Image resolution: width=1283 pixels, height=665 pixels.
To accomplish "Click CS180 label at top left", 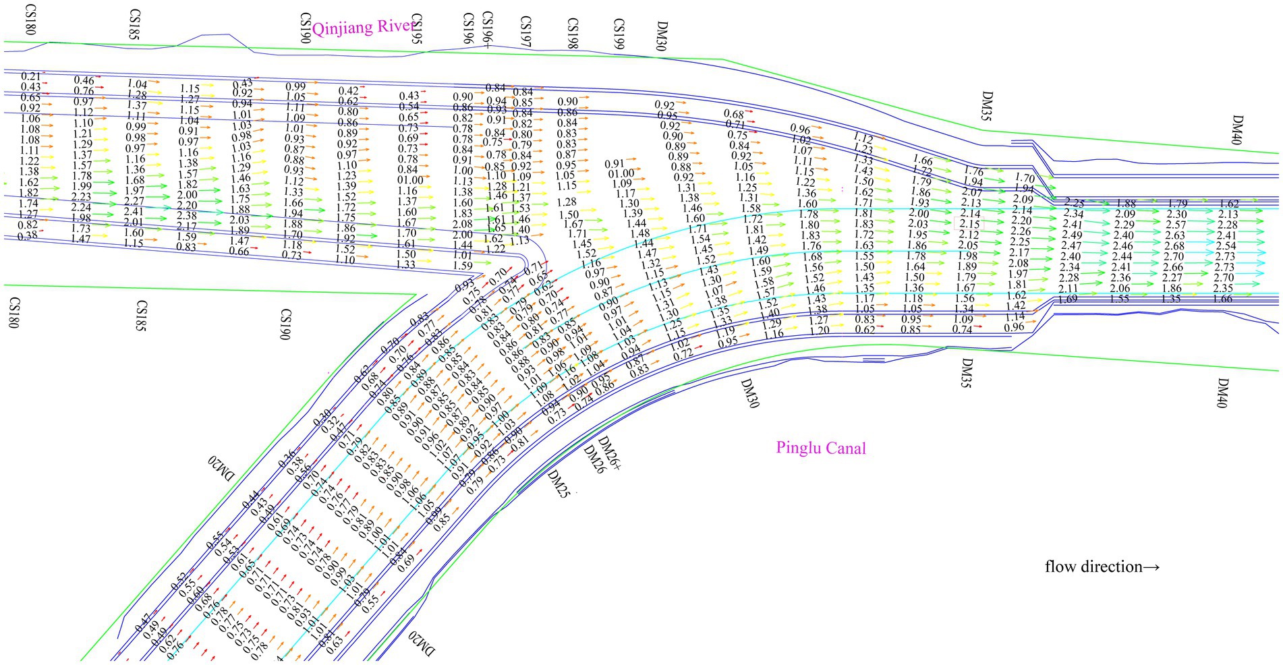I will [x=30, y=19].
